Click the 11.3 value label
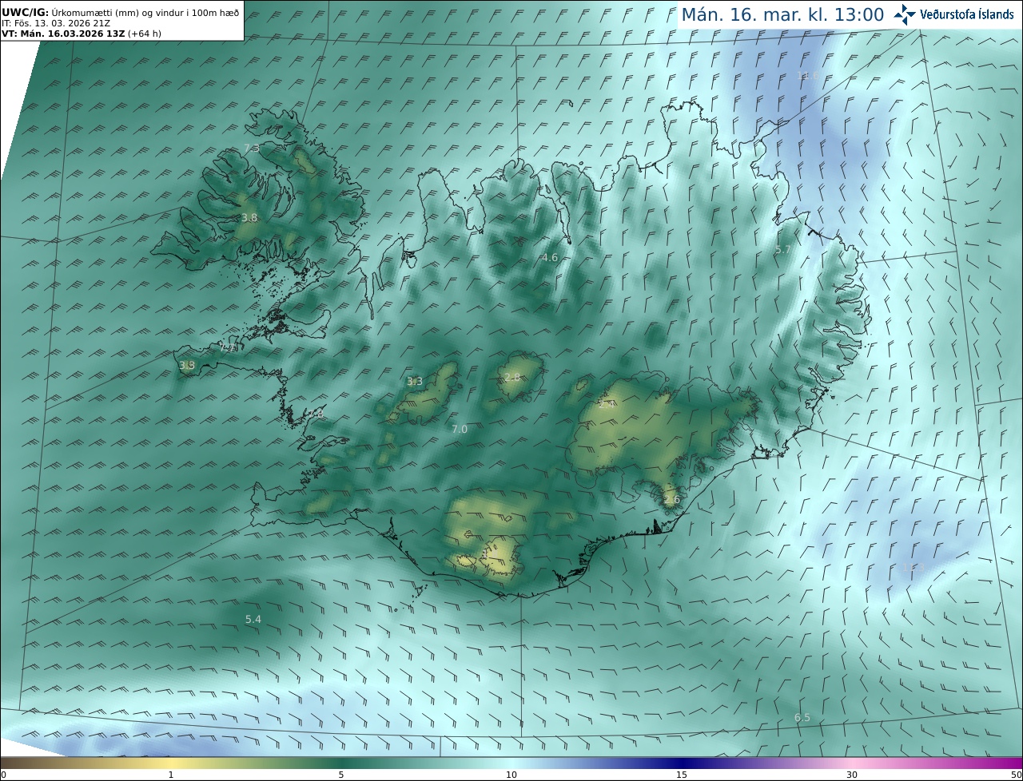The image size is (1023, 781). click(913, 568)
